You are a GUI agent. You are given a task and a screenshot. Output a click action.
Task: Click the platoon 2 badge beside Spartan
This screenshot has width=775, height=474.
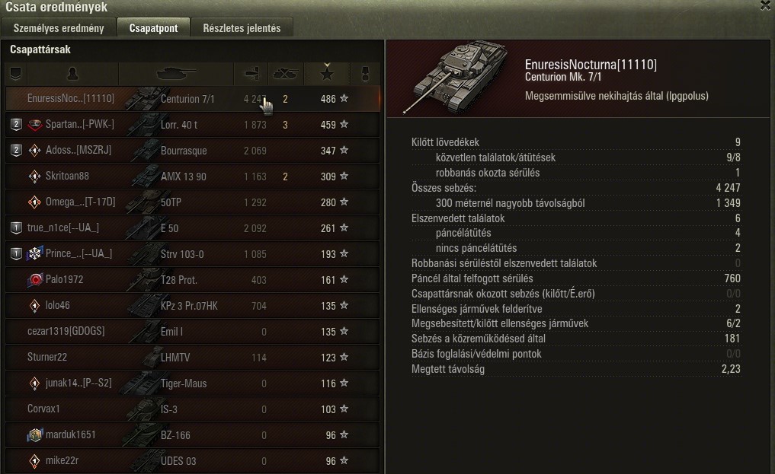(16, 125)
